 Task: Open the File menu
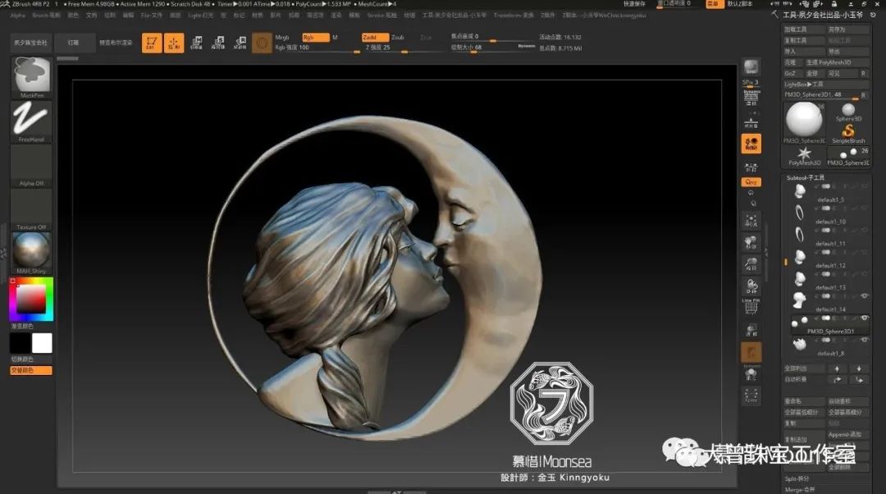click(152, 16)
